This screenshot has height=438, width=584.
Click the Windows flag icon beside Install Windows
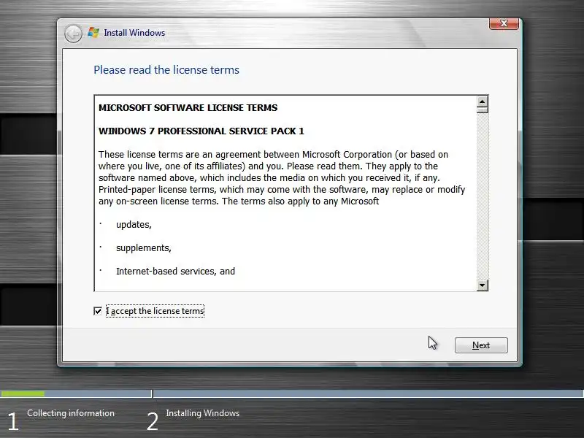93,33
